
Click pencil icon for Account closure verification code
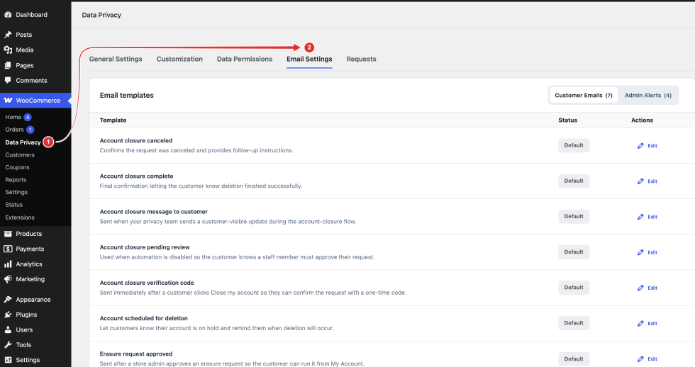point(640,288)
